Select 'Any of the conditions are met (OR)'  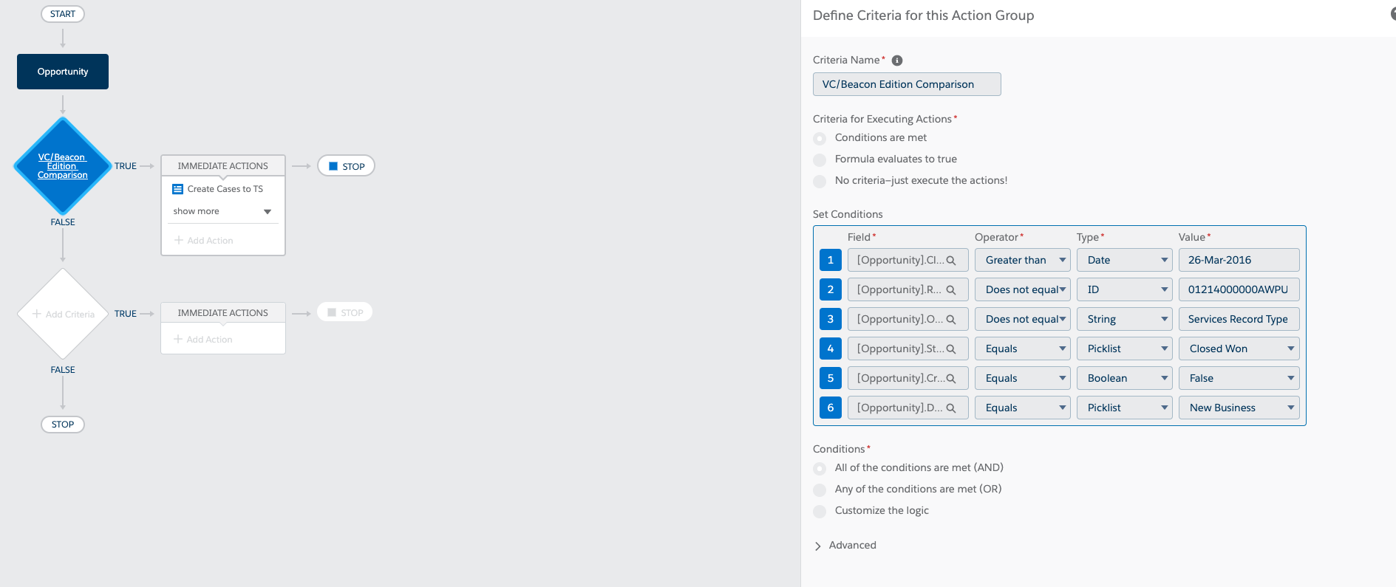click(x=820, y=490)
